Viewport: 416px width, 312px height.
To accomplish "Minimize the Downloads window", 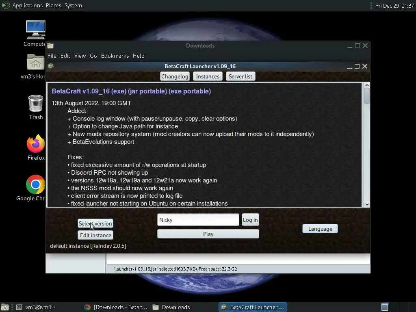I will (x=350, y=45).
